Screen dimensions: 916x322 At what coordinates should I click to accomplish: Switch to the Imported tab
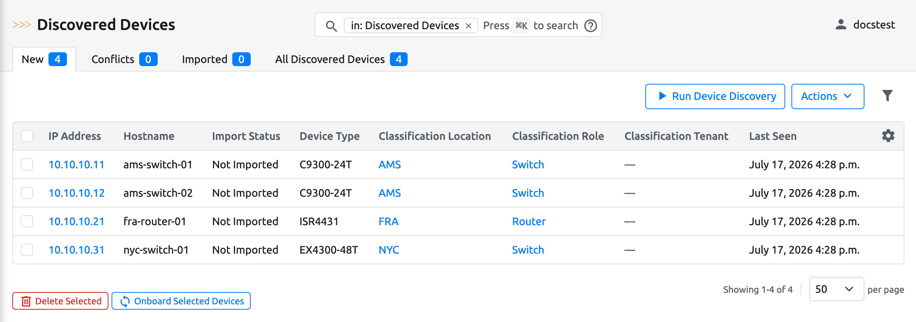pos(216,60)
